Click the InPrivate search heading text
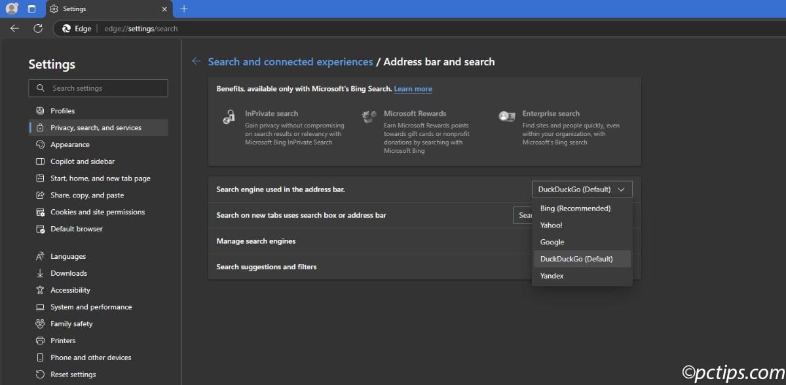The image size is (786, 385). pos(271,114)
